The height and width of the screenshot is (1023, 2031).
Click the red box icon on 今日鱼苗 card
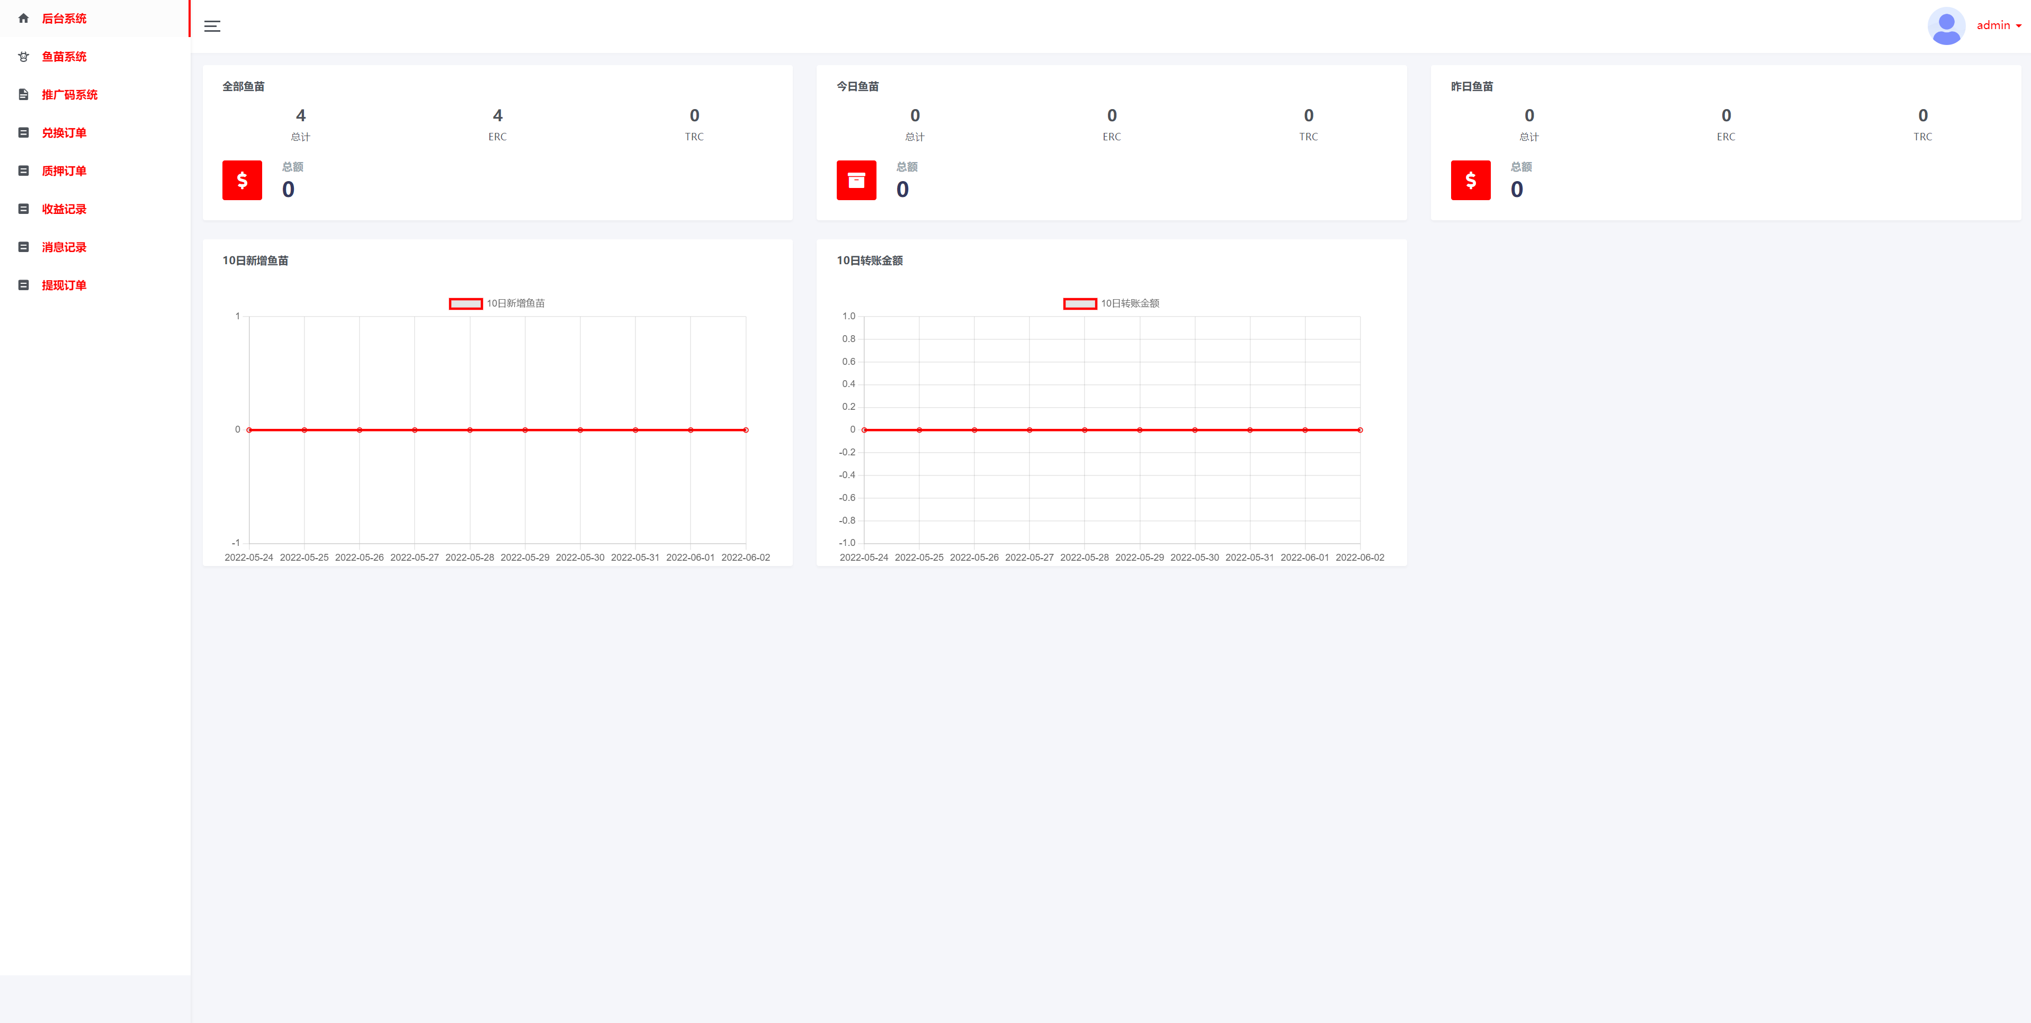click(x=856, y=180)
